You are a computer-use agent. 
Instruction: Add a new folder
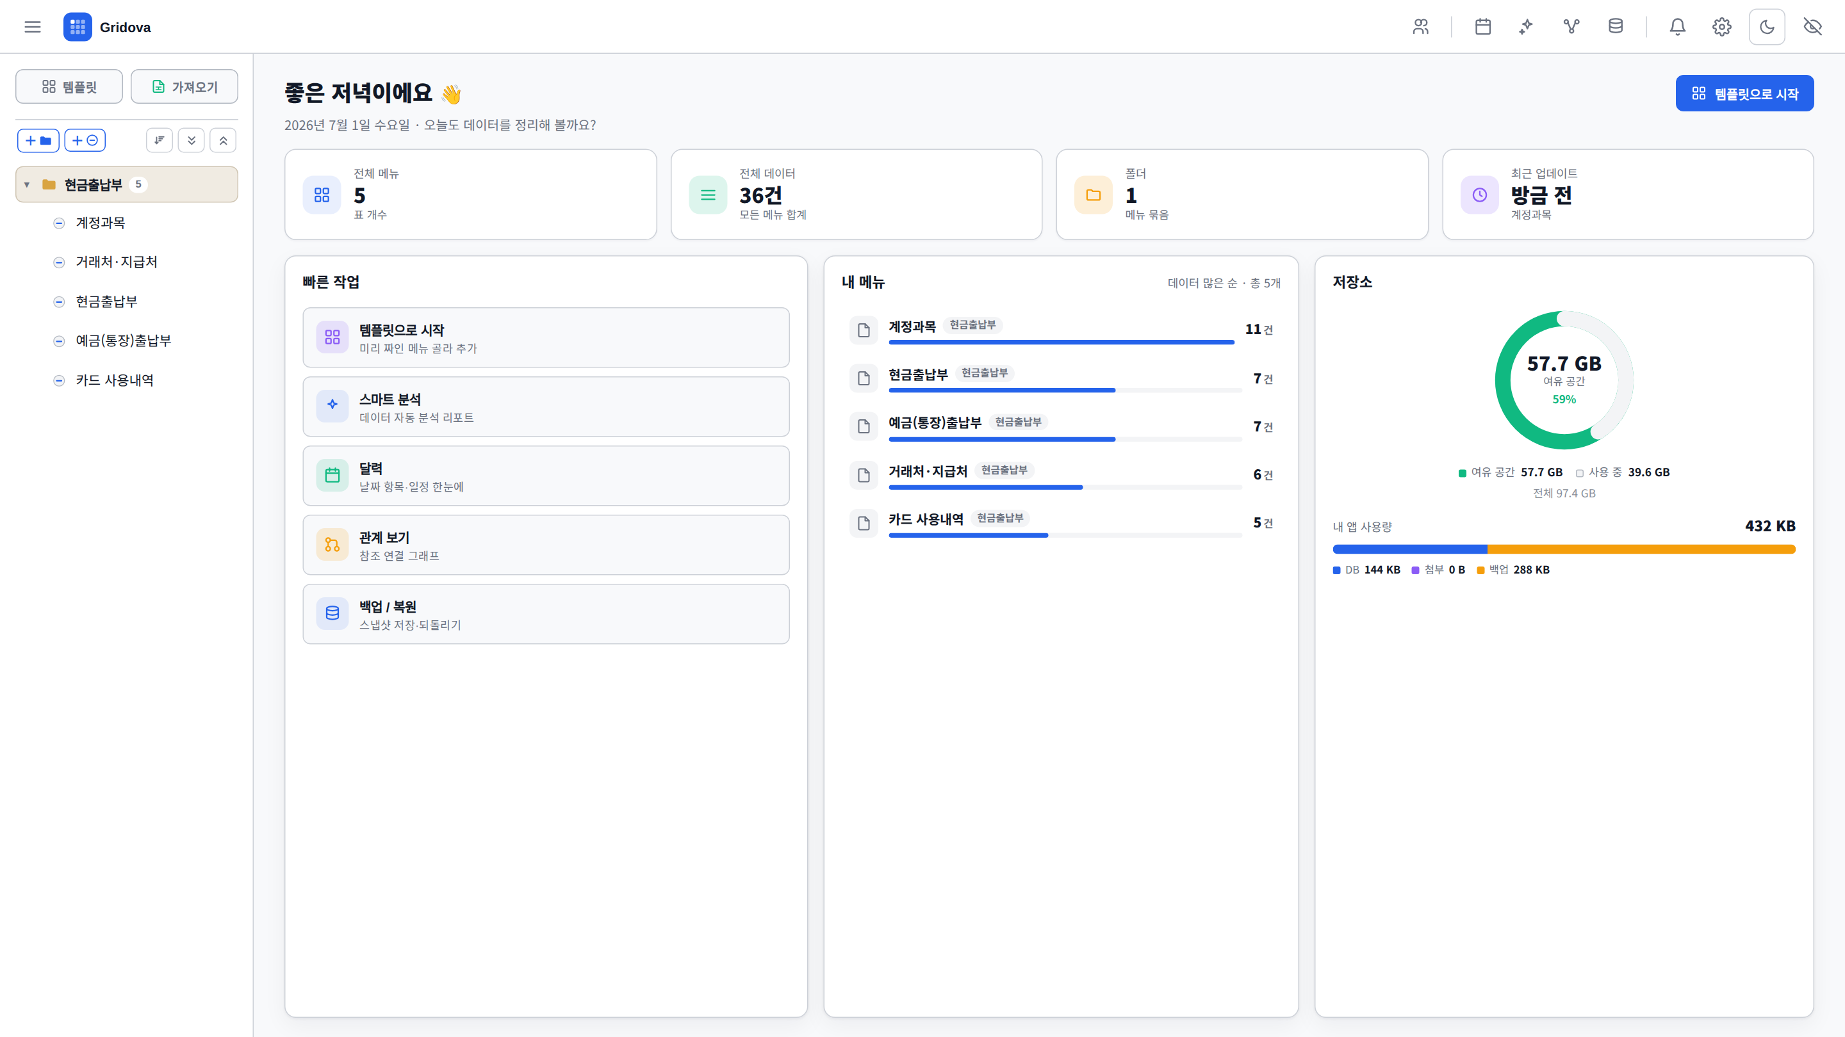[x=38, y=140]
